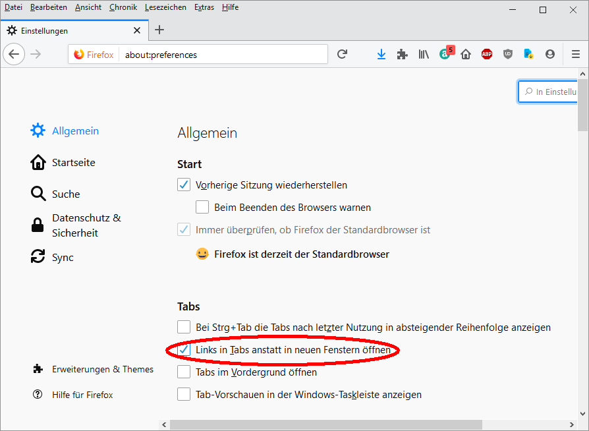Toggle Vorherige Sitzung wiederherstellen checkbox
Screen dimensions: 589x431
pos(184,185)
